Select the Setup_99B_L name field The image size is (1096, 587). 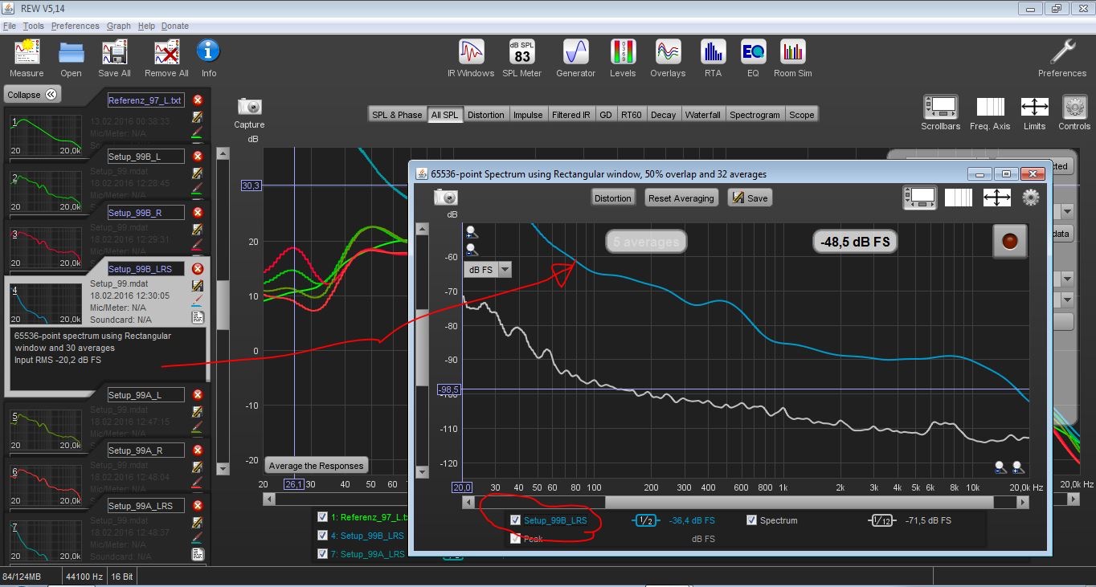tap(146, 157)
